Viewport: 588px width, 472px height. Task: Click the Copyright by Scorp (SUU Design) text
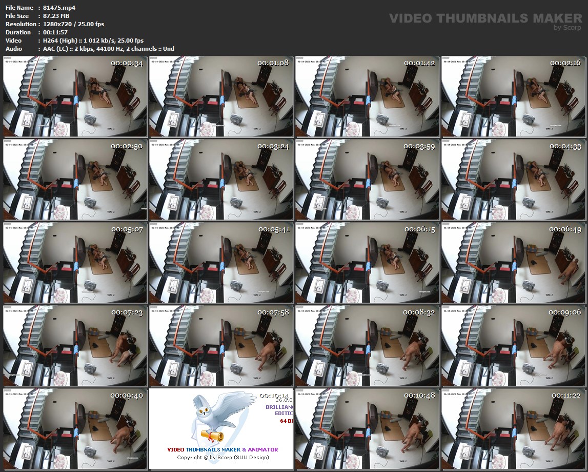(x=223, y=457)
